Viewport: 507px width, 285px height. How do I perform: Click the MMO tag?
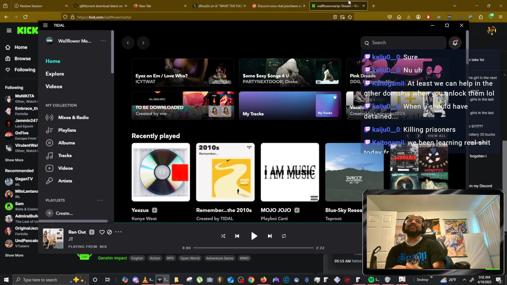pos(244,258)
